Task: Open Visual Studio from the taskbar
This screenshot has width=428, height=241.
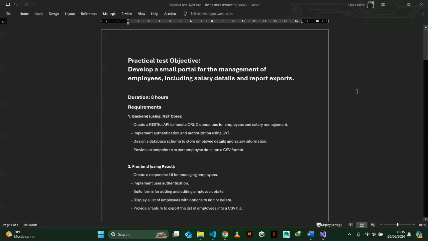Action: click(x=323, y=234)
